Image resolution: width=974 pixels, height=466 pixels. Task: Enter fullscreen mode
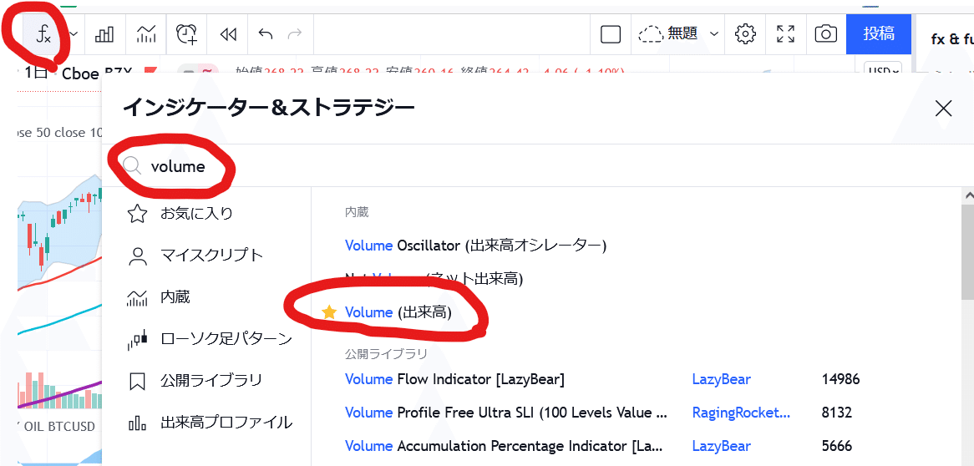coord(786,33)
